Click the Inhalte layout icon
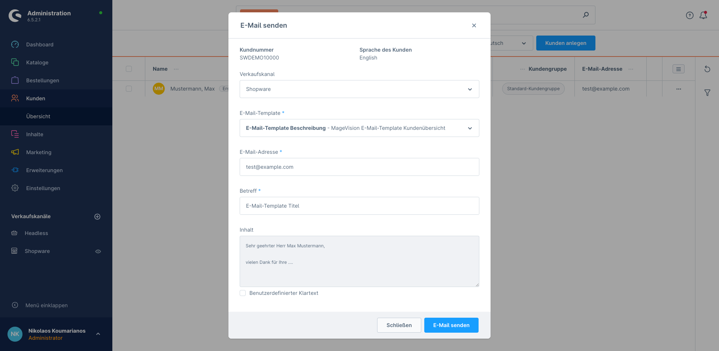This screenshot has width=719, height=351. click(x=15, y=134)
